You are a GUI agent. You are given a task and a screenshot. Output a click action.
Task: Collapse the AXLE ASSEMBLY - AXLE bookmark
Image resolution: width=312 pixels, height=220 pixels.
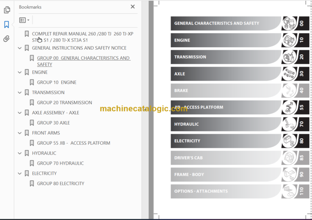coord(19,113)
